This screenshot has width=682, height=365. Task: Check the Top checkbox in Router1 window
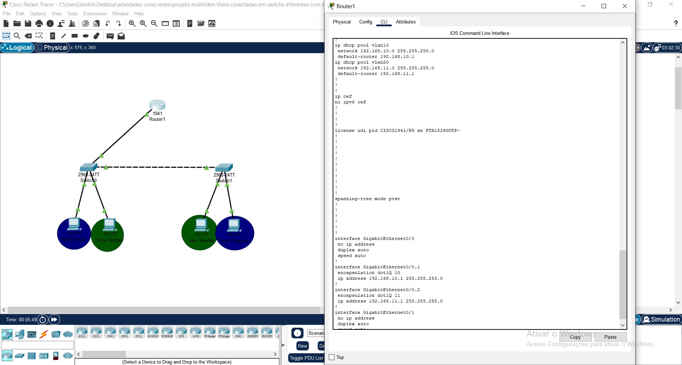(331, 357)
